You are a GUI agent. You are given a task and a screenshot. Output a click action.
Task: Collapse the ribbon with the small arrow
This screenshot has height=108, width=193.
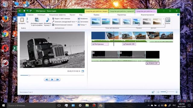tap(175, 15)
